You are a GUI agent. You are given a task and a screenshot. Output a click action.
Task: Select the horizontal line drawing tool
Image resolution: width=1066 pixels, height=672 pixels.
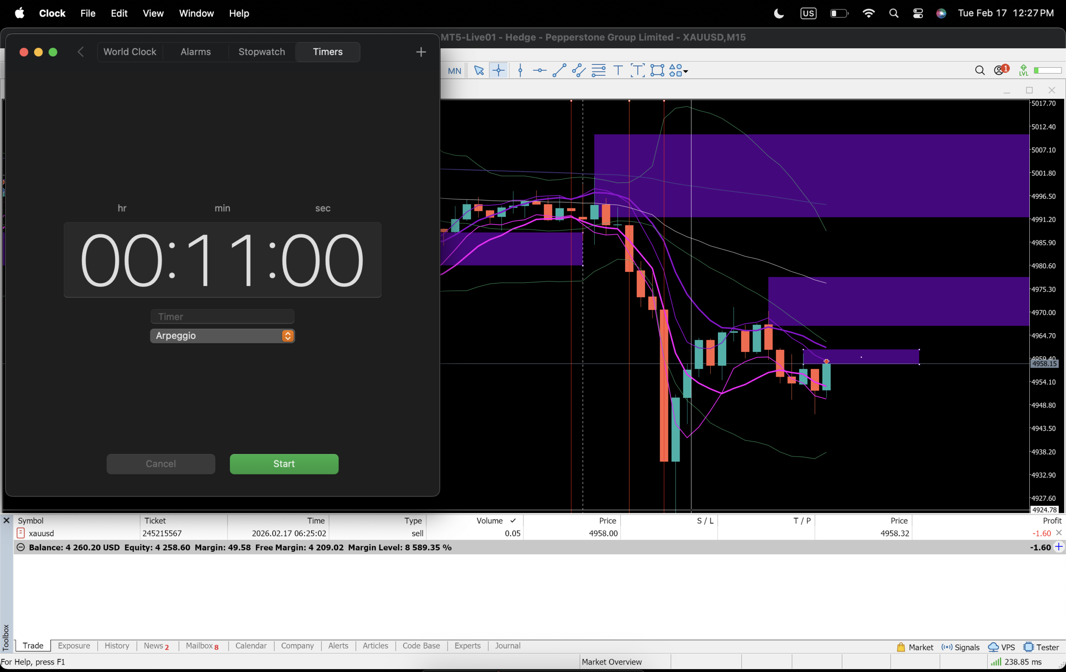coord(540,71)
